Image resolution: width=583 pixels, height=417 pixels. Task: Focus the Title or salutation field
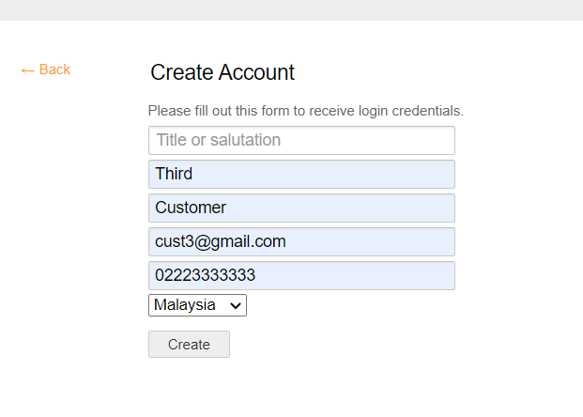point(301,141)
